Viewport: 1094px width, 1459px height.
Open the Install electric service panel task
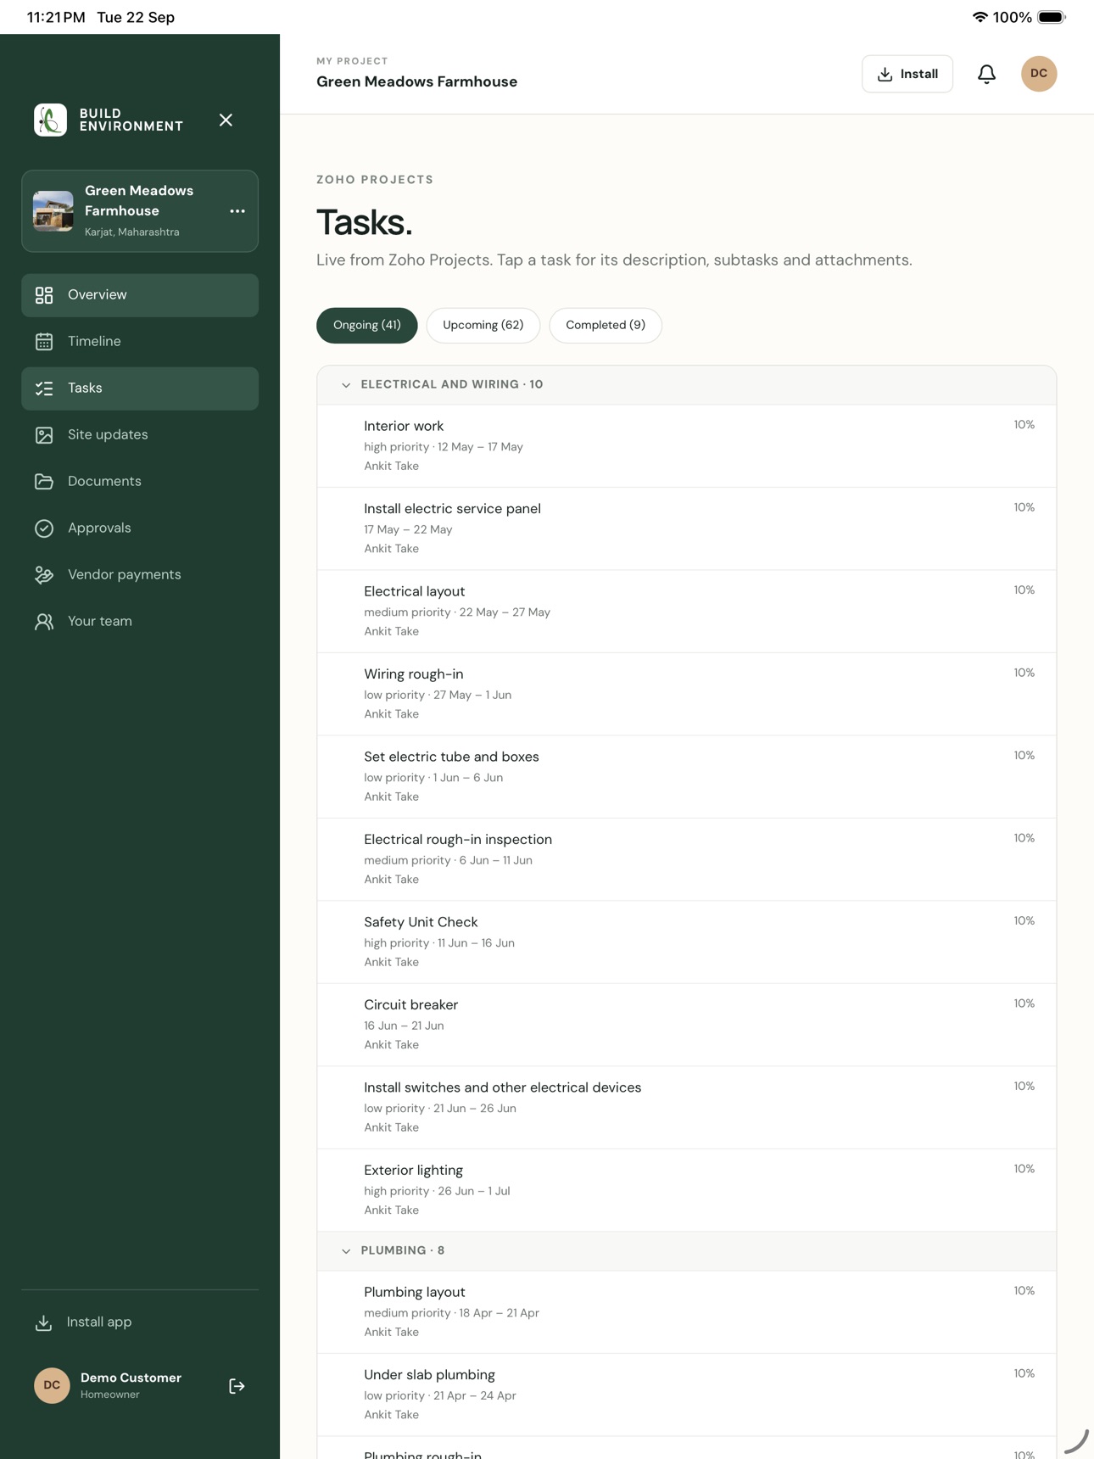pos(687,528)
